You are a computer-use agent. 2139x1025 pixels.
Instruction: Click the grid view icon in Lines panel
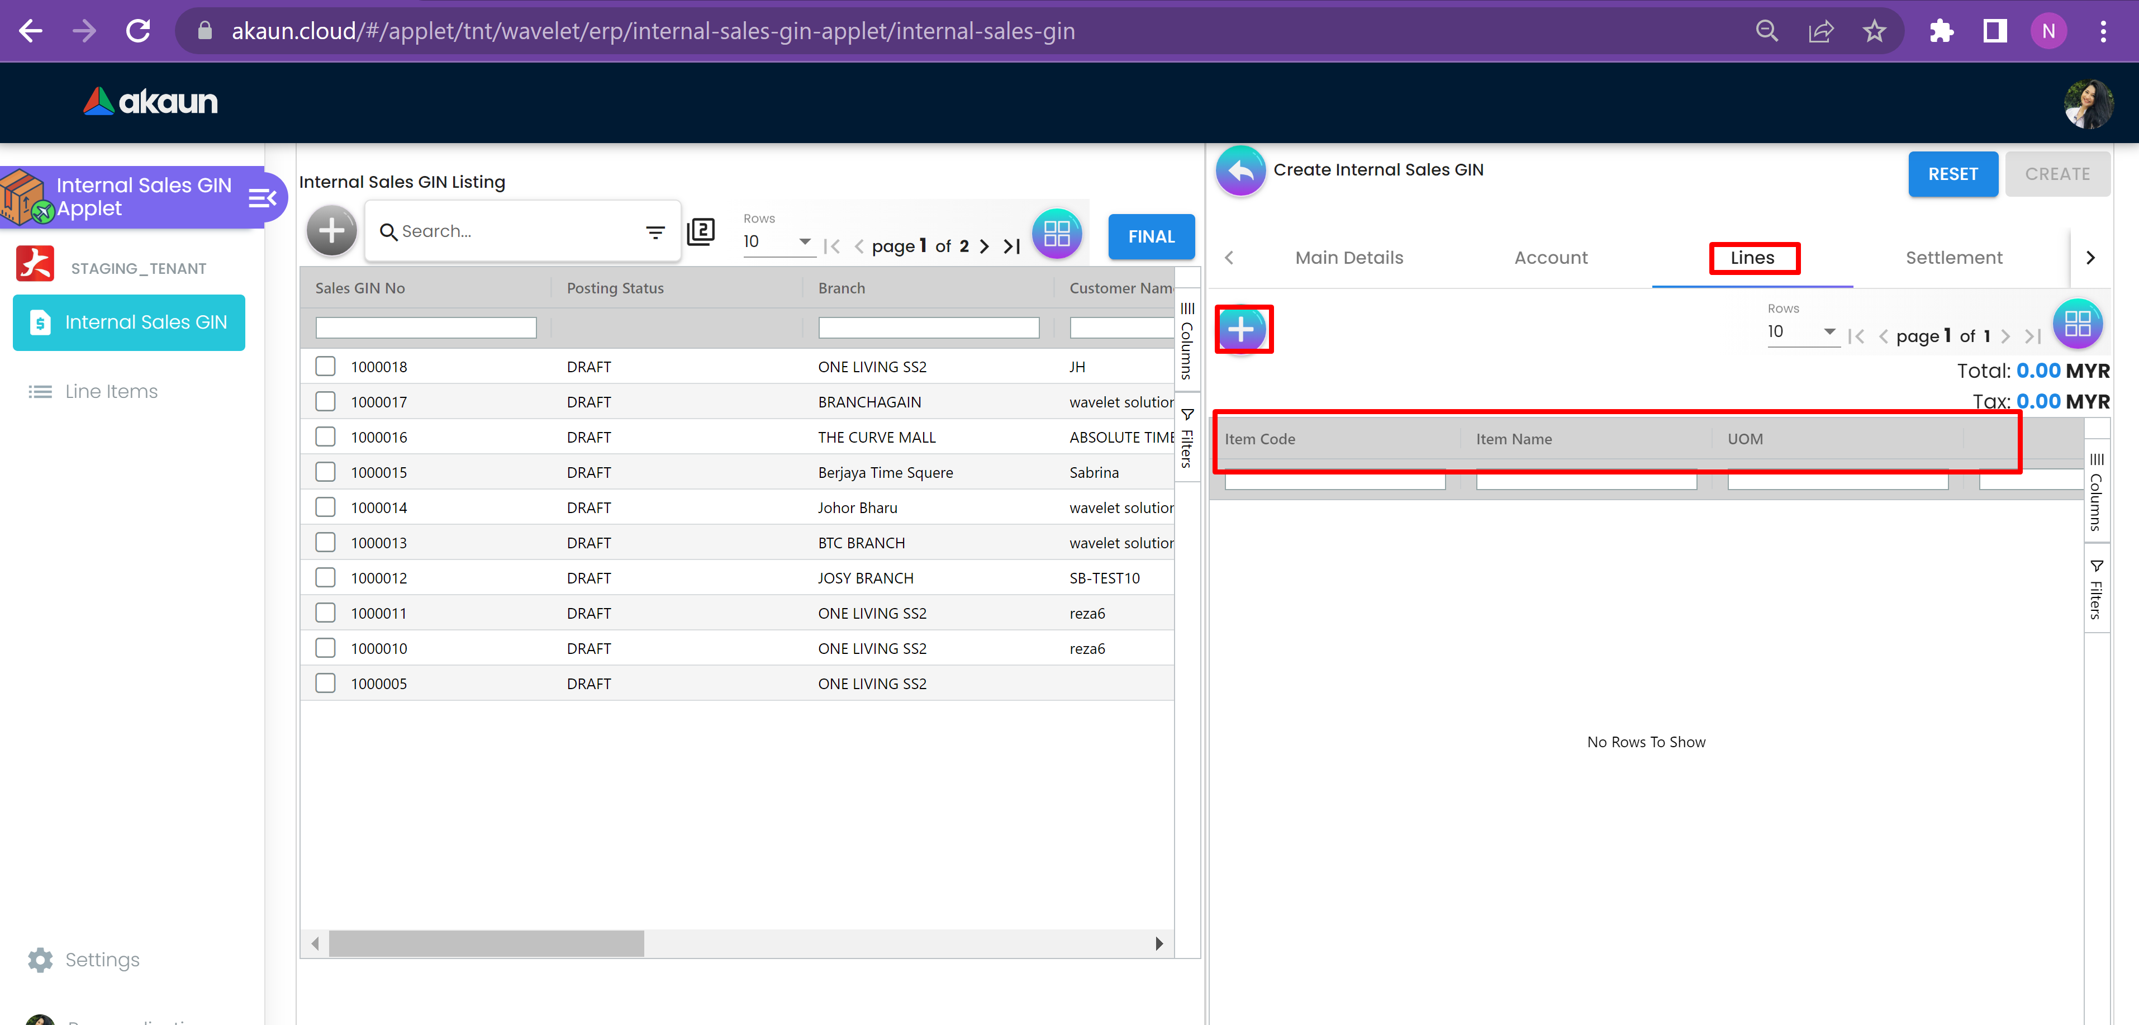tap(2077, 324)
